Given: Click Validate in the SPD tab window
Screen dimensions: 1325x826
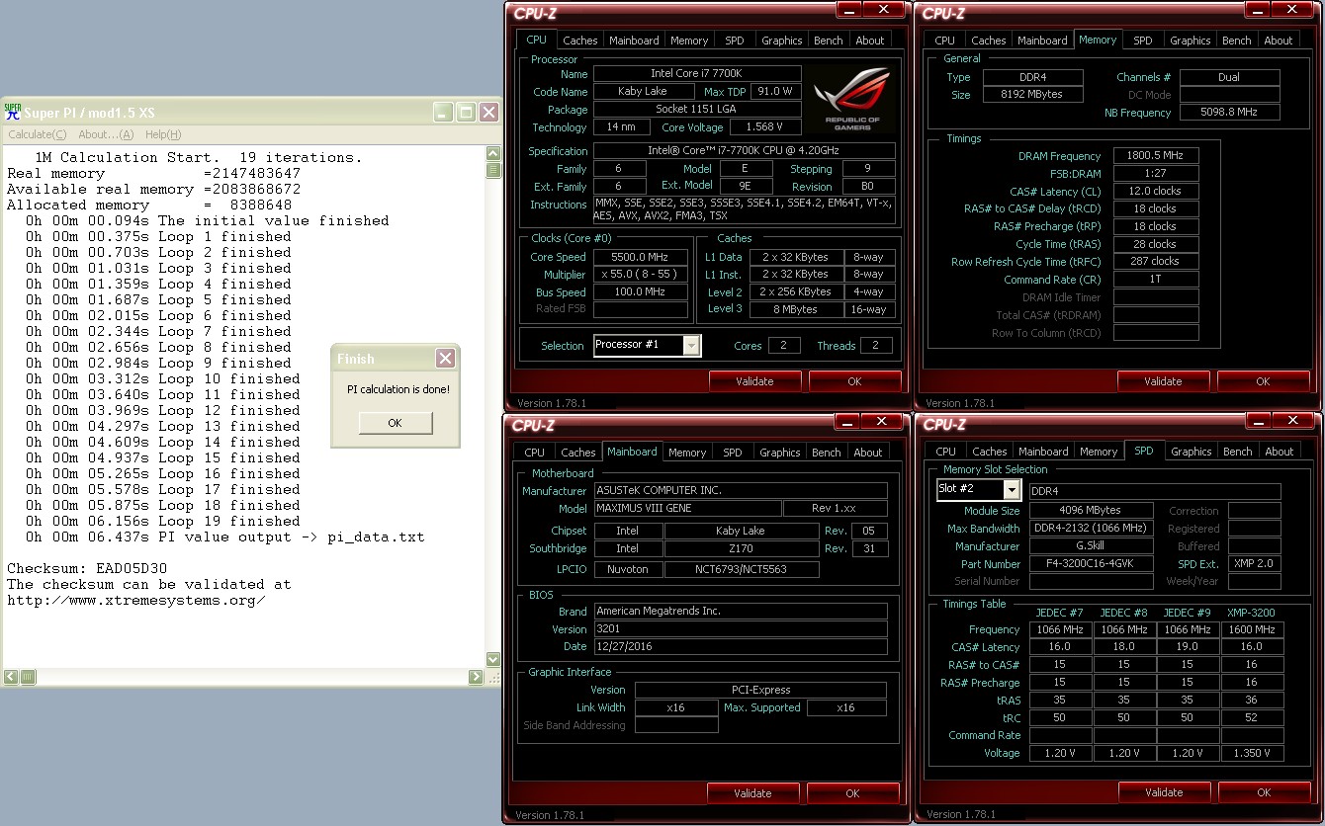Looking at the screenshot, I should pos(1164,792).
